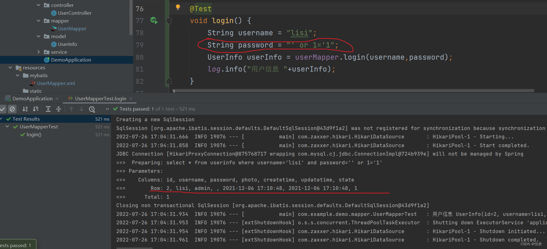Screen dimensions: 547x249
Task: Switch to UserMapperTest.login run tab
Action: [101, 98]
